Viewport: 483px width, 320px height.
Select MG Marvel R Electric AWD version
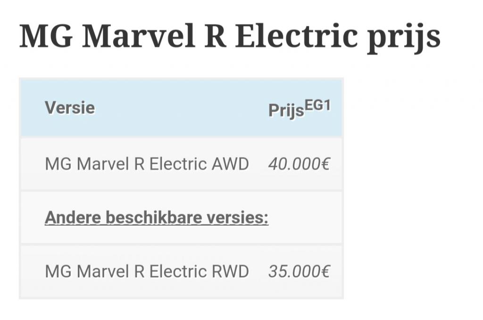pos(147,164)
